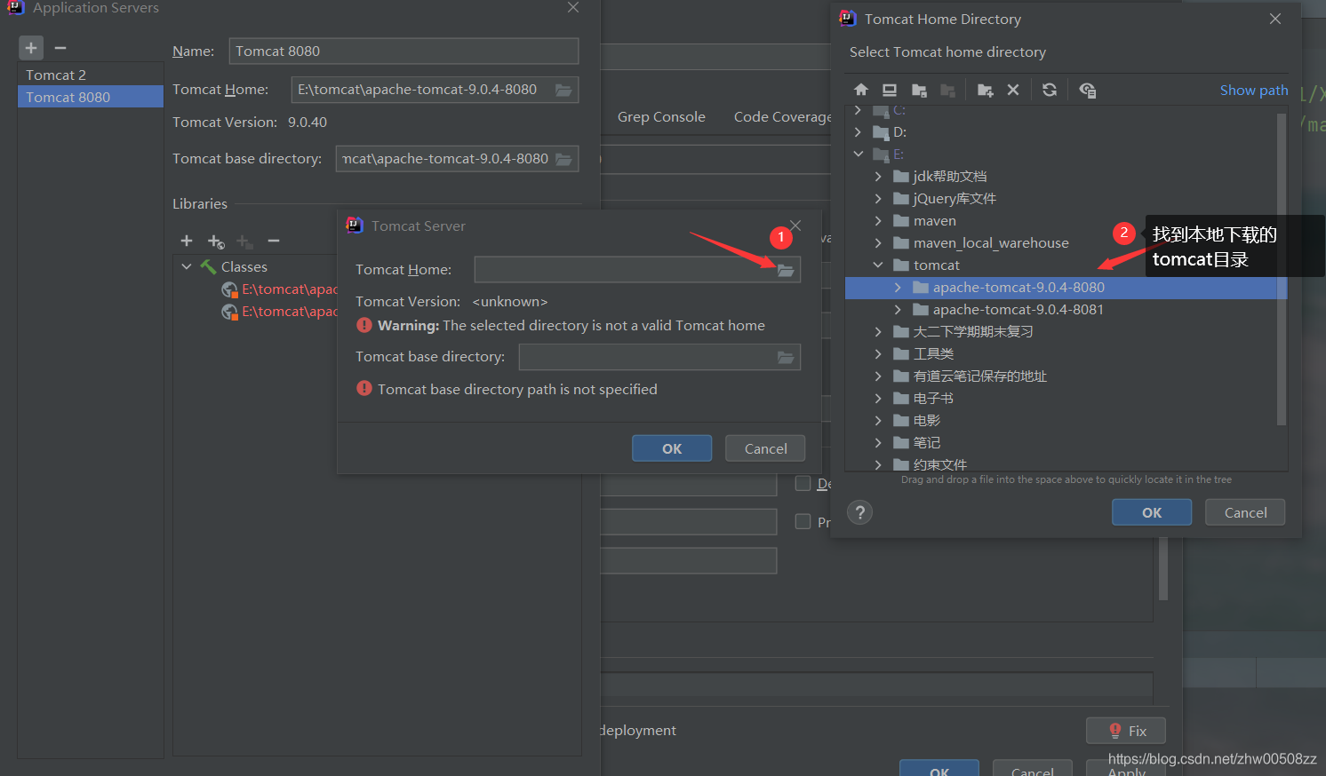Click the Delete X icon in chooser toolbar
The width and height of the screenshot is (1326, 776).
coord(1013,90)
